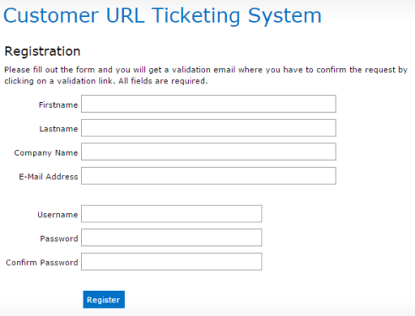Screen dimensions: 415x316
Task: Click the Password label beside its field
Action: [x=59, y=238]
